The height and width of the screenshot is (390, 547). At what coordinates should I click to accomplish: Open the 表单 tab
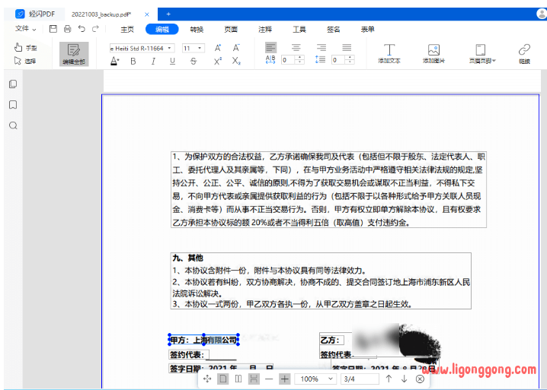tap(367, 29)
